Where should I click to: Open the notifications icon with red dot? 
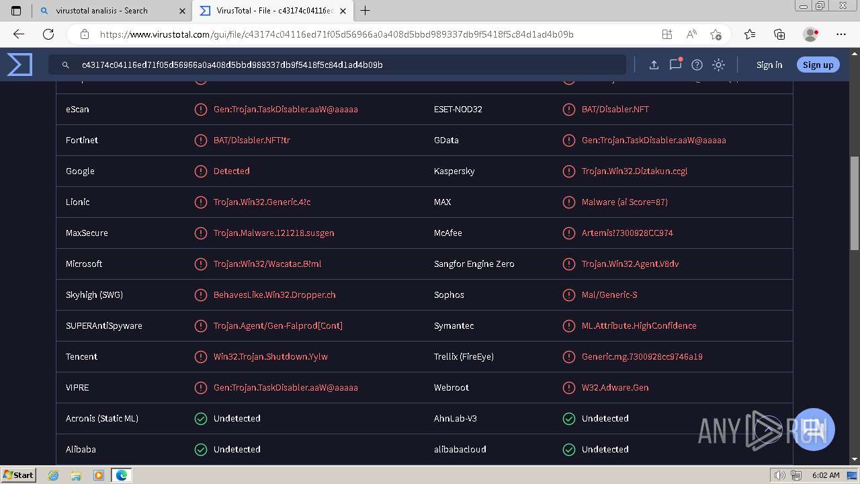(675, 65)
